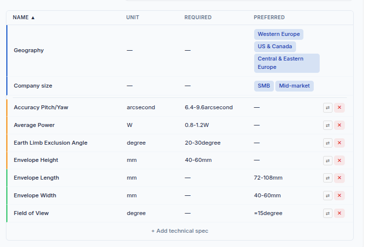Image resolution: width=365 pixels, height=247 pixels.
Task: Remove the Envelope Height spec
Action: 339,160
